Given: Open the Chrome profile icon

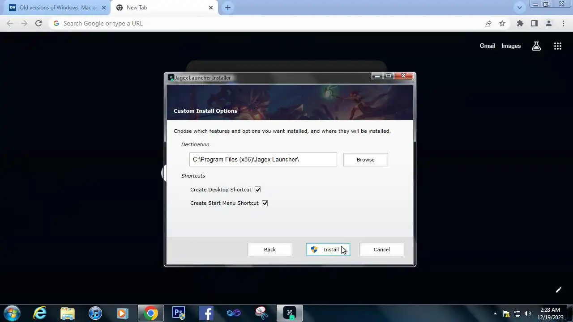Looking at the screenshot, I should (x=548, y=23).
